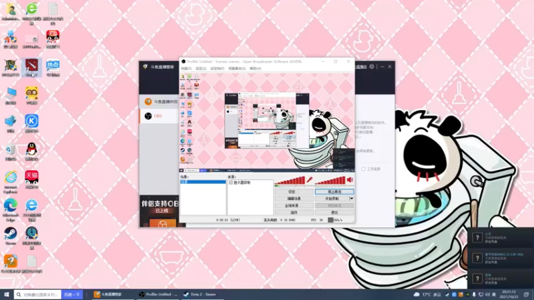The height and width of the screenshot is (300, 534).
Task: Click the 全域来源 button
Action: point(294,205)
